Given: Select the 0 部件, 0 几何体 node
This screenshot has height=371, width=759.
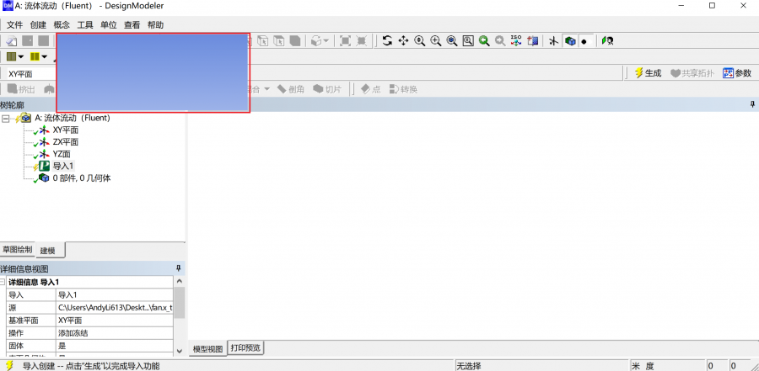Looking at the screenshot, I should [81, 178].
